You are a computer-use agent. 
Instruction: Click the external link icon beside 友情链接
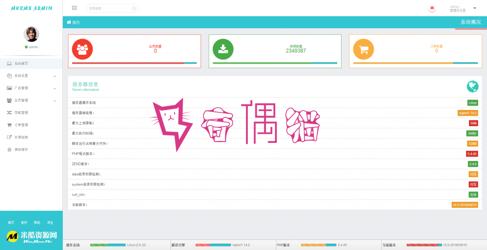click(x=10, y=137)
